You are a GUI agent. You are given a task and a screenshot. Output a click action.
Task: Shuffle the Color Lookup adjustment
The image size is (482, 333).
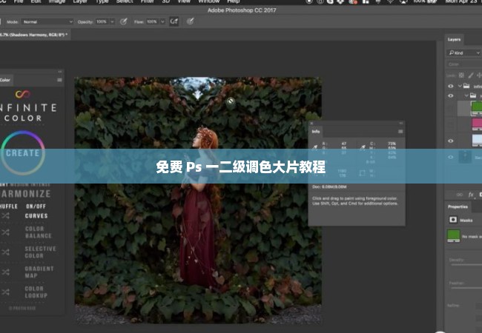(x=5, y=292)
